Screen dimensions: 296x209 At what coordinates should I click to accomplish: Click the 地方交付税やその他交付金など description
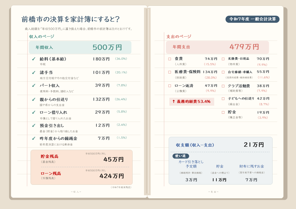point(59,78)
